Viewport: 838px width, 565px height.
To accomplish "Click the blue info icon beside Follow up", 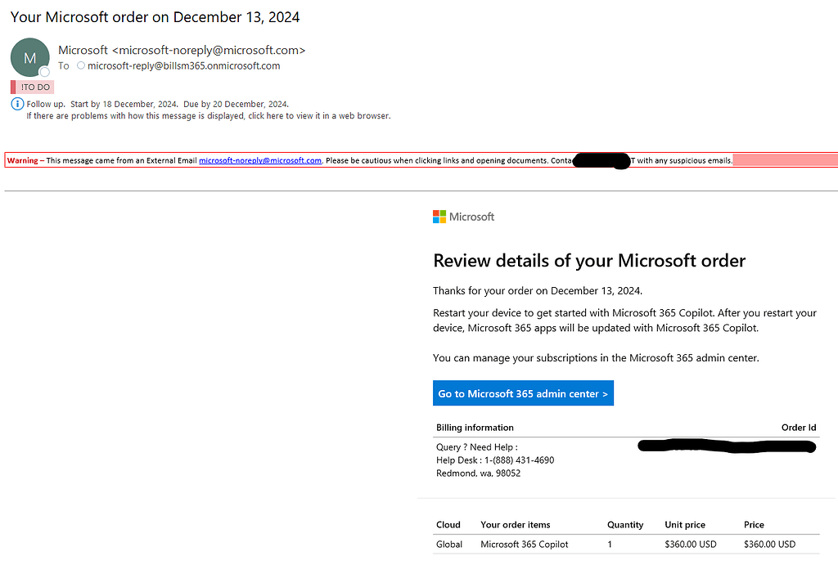I will tap(17, 103).
